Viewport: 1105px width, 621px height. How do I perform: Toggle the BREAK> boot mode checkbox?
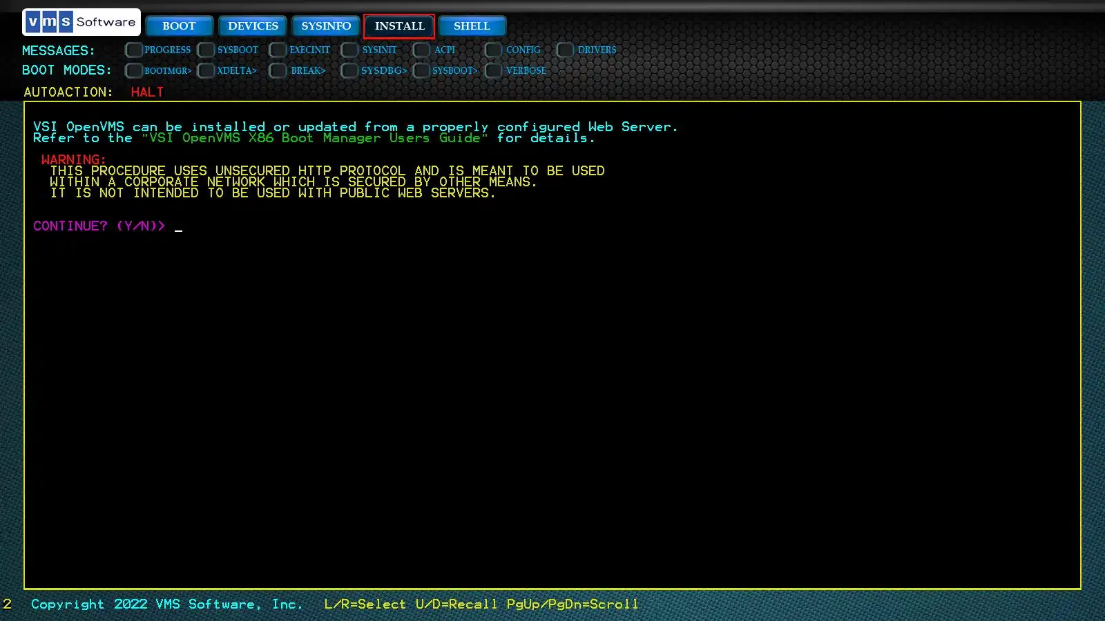click(x=278, y=70)
